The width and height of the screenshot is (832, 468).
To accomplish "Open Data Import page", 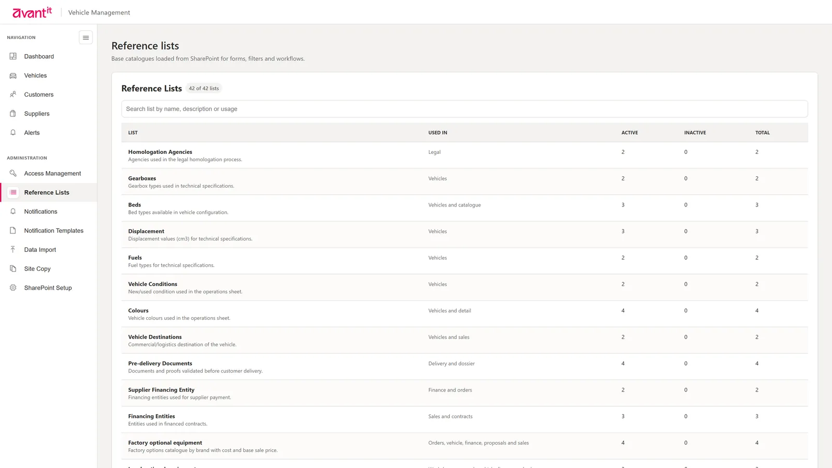I will [x=48, y=250].
